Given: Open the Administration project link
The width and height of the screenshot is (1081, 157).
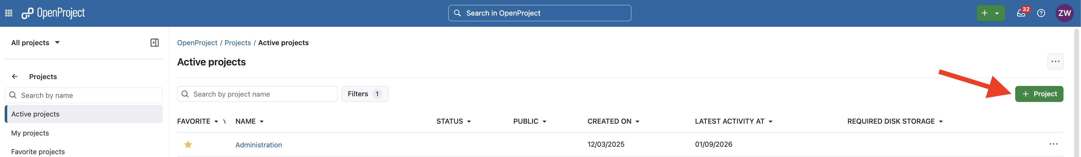Looking at the screenshot, I should coord(258,145).
